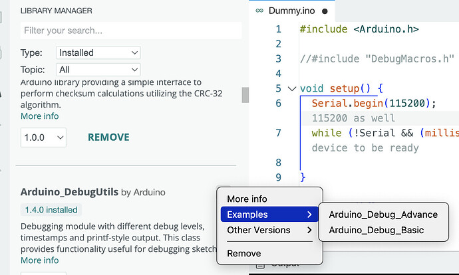Screen dimensions: 459x275
Task: Open the Arduino_Debug_Advance example
Action: pyautogui.click(x=383, y=215)
